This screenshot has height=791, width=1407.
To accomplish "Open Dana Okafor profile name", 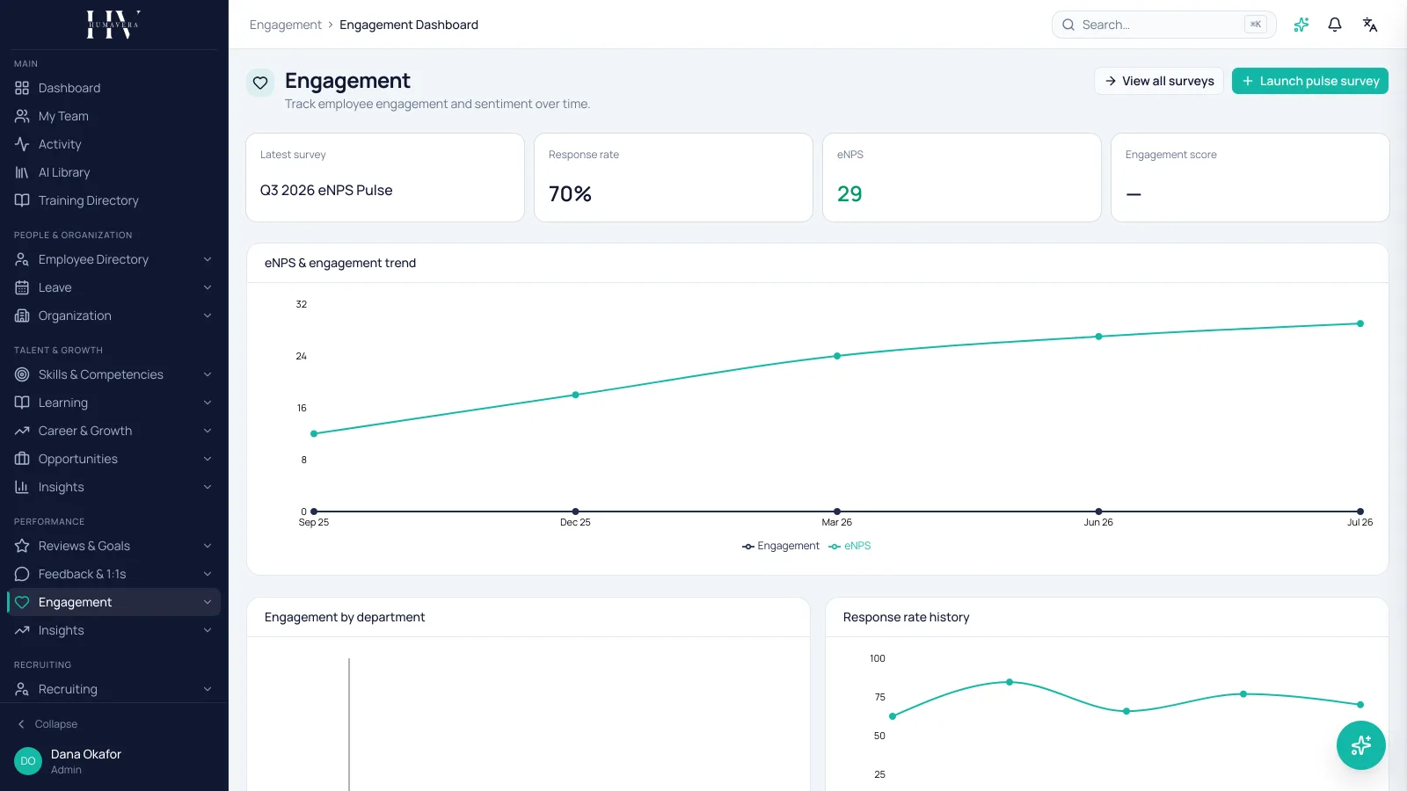I will (x=86, y=754).
